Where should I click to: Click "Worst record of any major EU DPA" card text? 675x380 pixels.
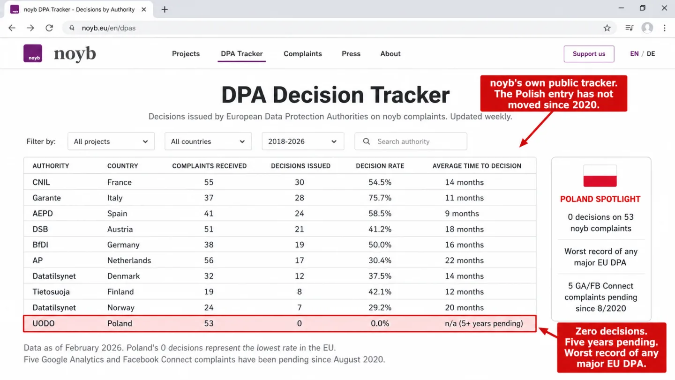[600, 257]
